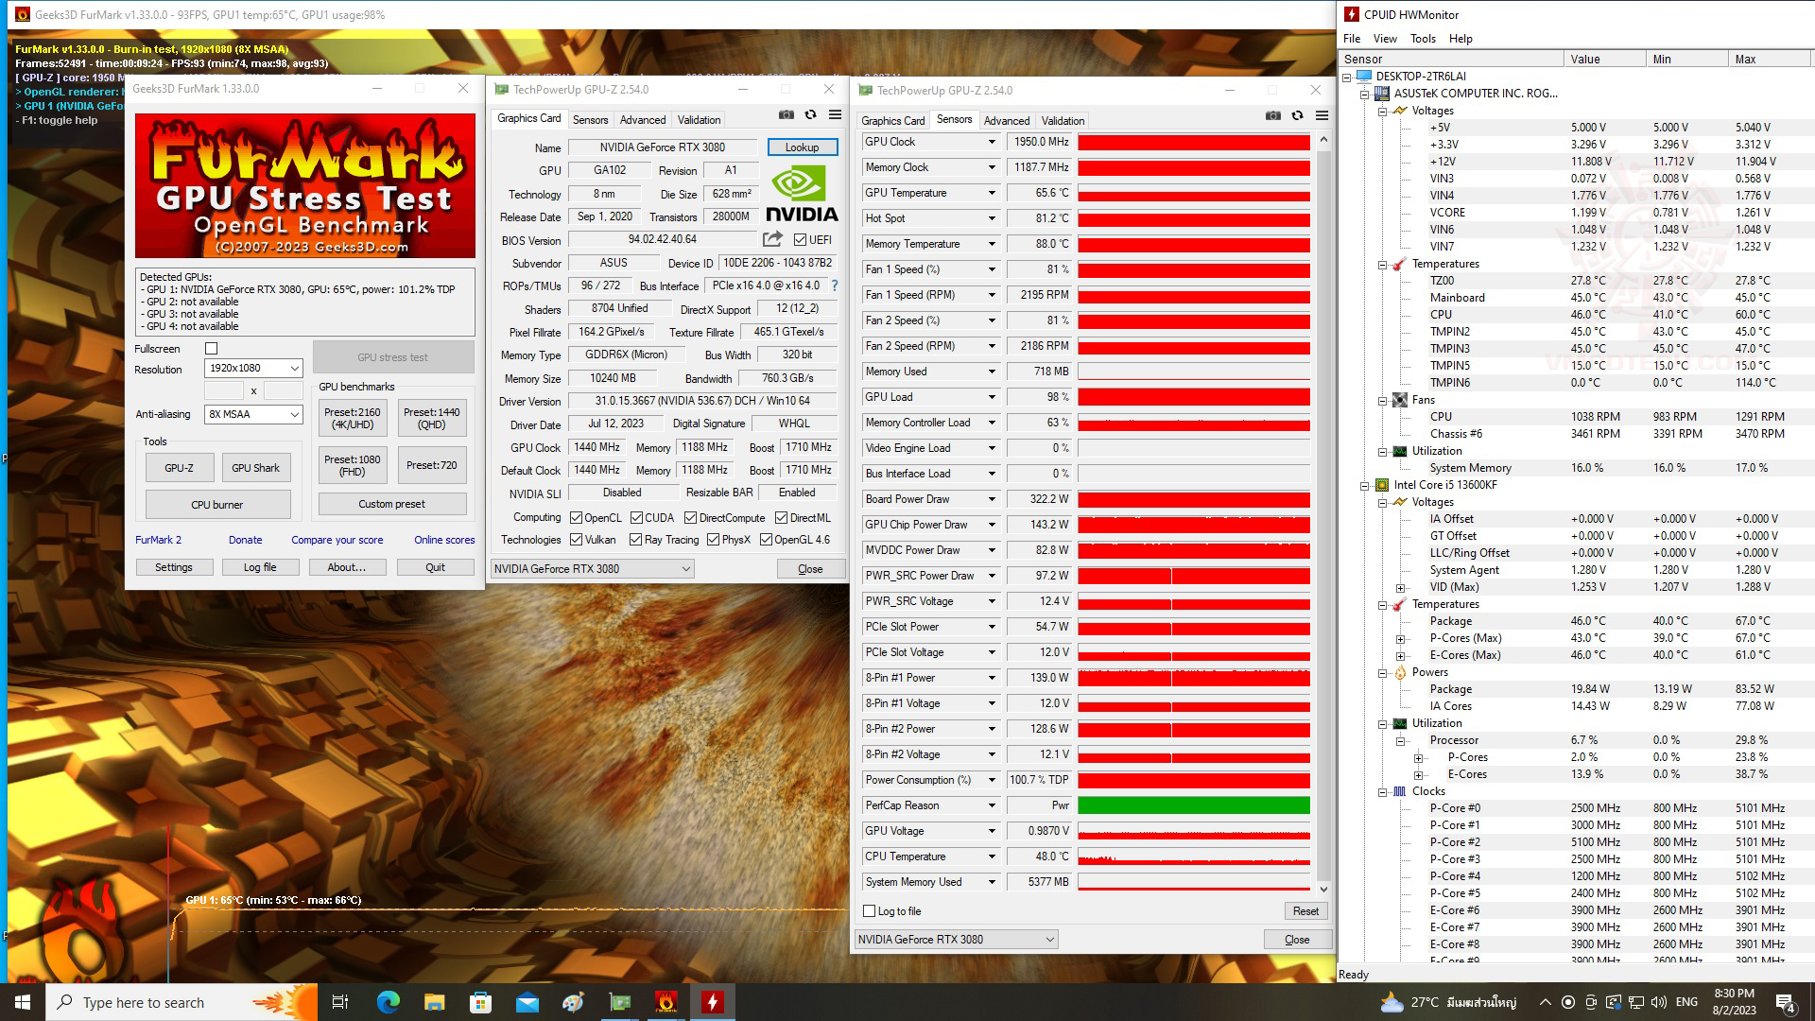Viewport: 1815px width, 1021px height.
Task: Click the Compare your score link
Action: pos(337,540)
